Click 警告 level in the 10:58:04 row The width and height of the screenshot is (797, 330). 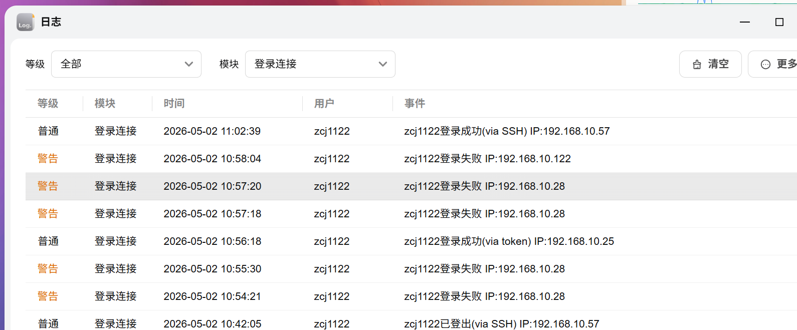(48, 159)
